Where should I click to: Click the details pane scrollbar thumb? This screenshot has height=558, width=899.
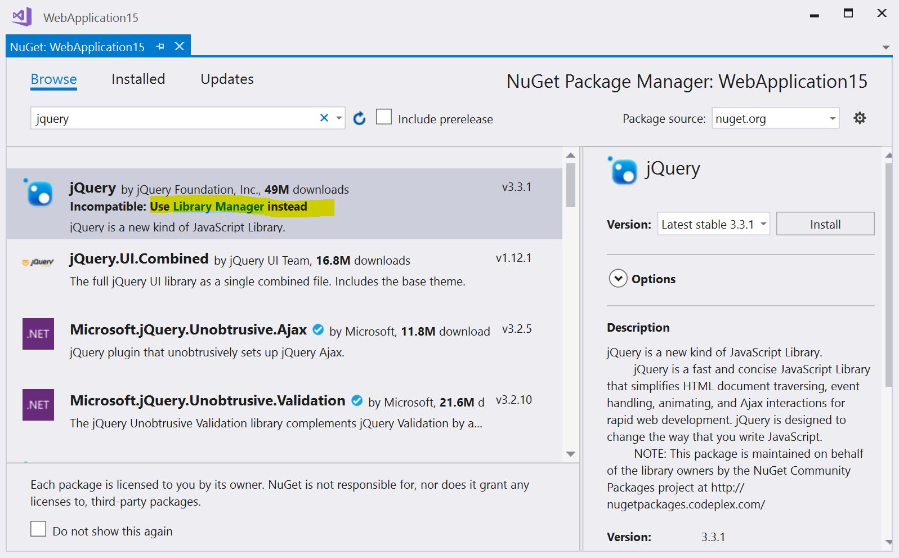click(x=888, y=275)
